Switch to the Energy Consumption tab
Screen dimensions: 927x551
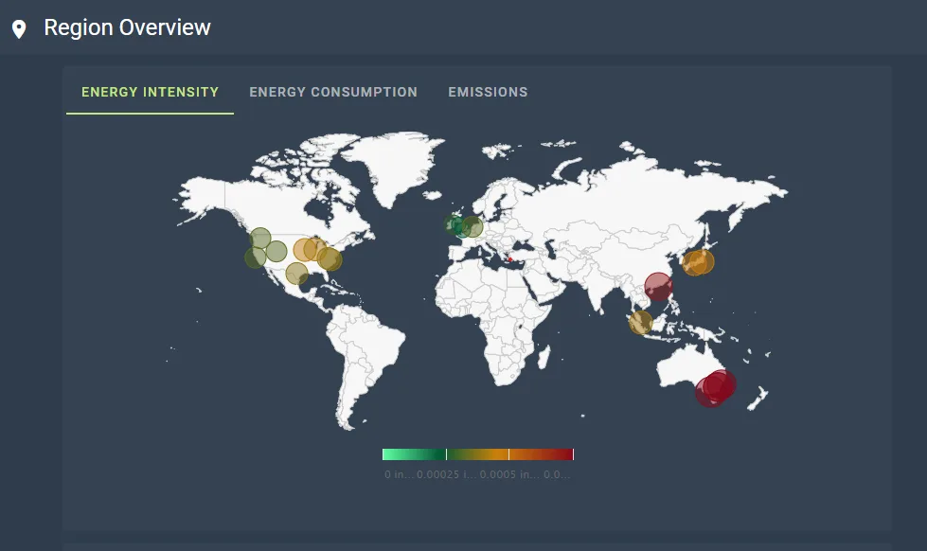pyautogui.click(x=333, y=92)
